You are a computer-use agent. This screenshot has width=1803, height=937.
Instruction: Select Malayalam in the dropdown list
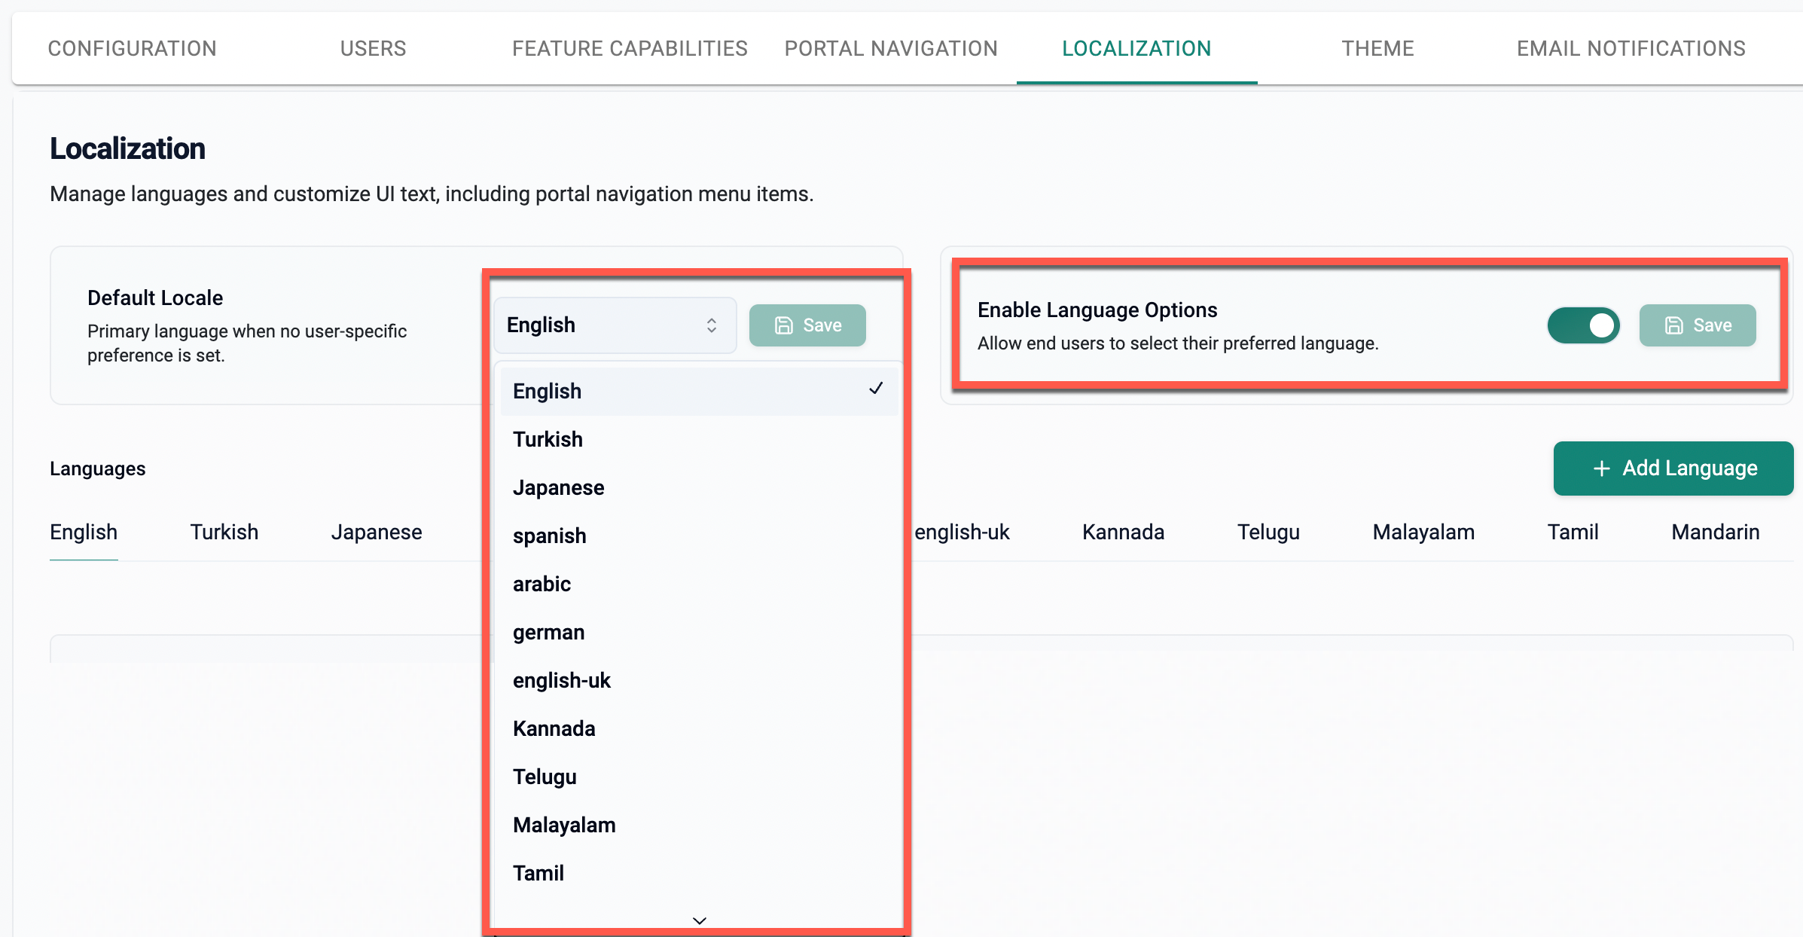click(564, 825)
